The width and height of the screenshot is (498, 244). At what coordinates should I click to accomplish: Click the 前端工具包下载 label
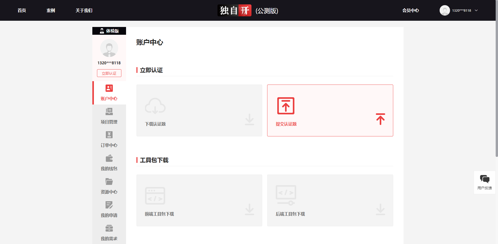160,214
